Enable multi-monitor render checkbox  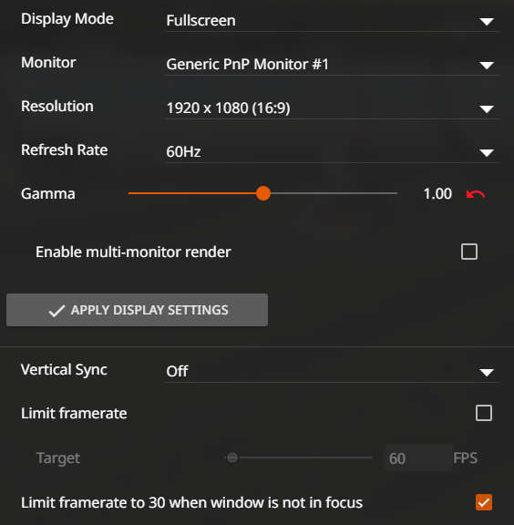point(469,252)
